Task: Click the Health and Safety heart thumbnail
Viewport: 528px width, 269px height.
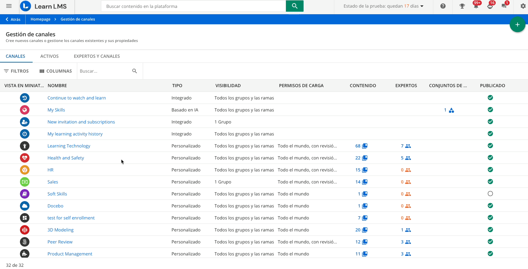Action: 25,158
